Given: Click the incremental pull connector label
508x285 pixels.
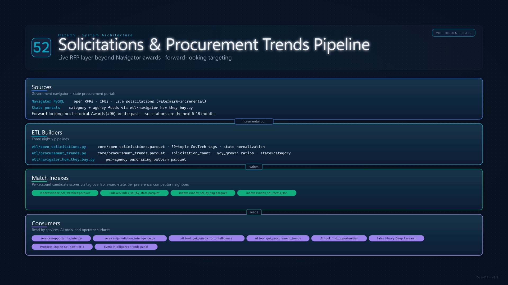Looking at the screenshot, I should click(x=254, y=121).
